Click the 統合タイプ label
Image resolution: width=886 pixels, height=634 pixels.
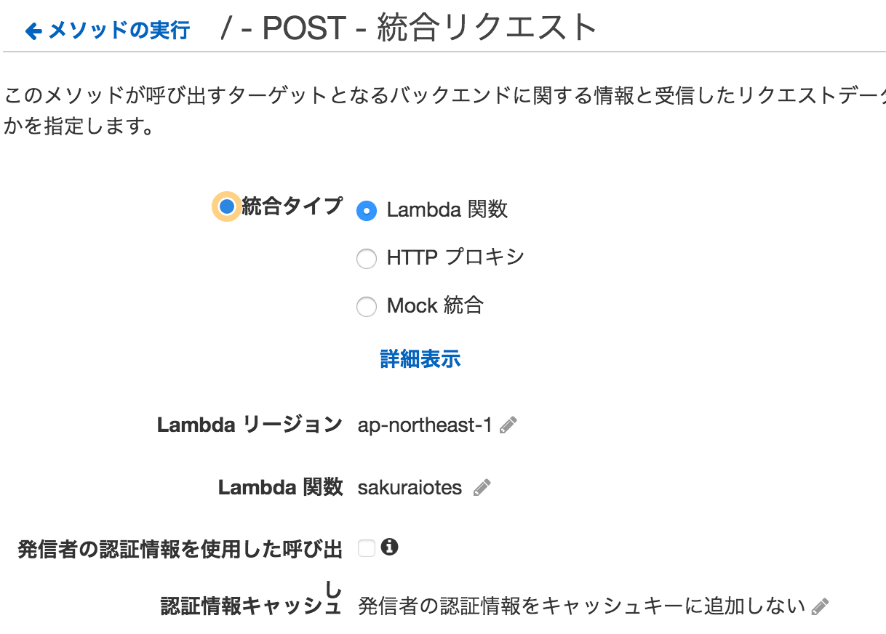[x=291, y=206]
